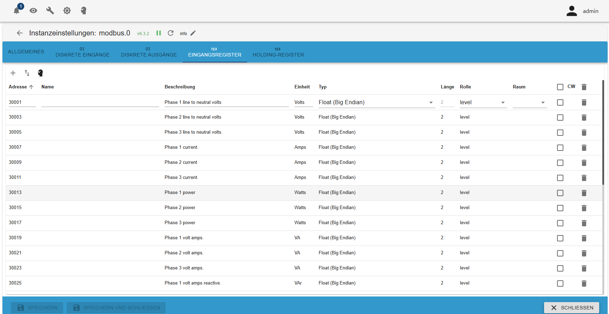
Task: Open the notifications bell icon
Action: (16, 11)
